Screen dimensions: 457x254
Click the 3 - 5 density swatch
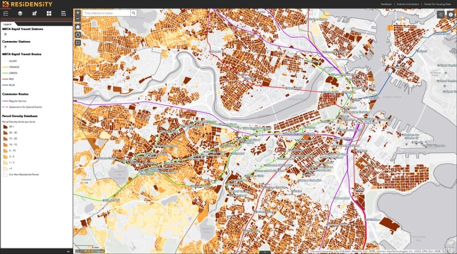click(5, 156)
